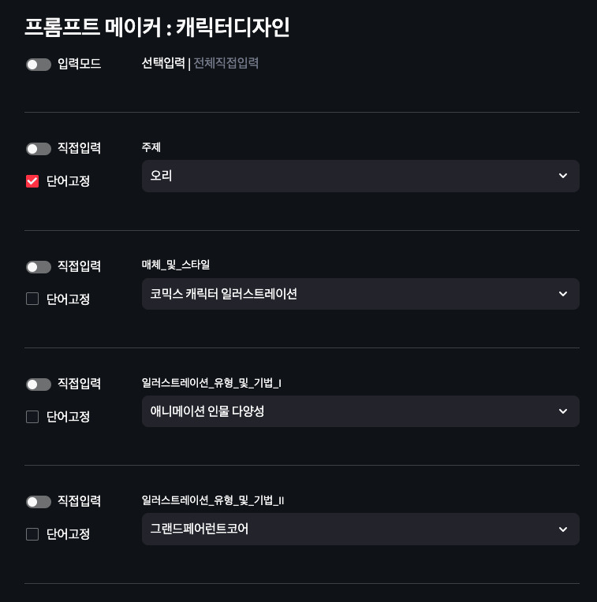Uncheck the 단어고정 checkbox in the 주제 row
The image size is (597, 602).
[x=32, y=181]
